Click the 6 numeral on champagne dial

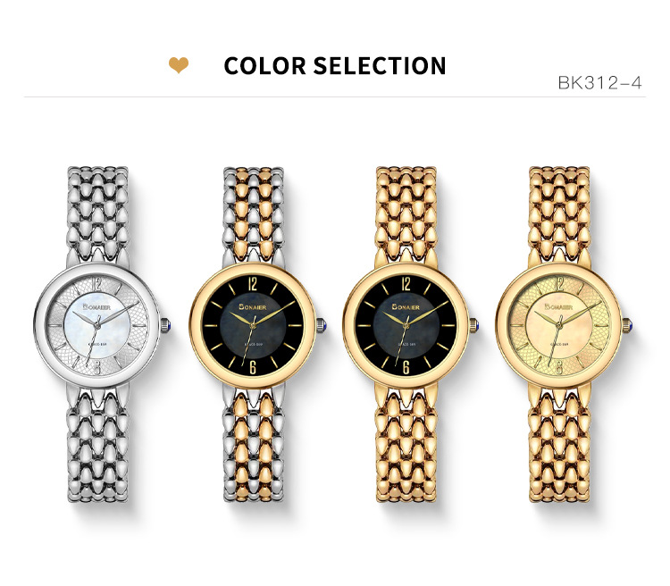(x=559, y=367)
